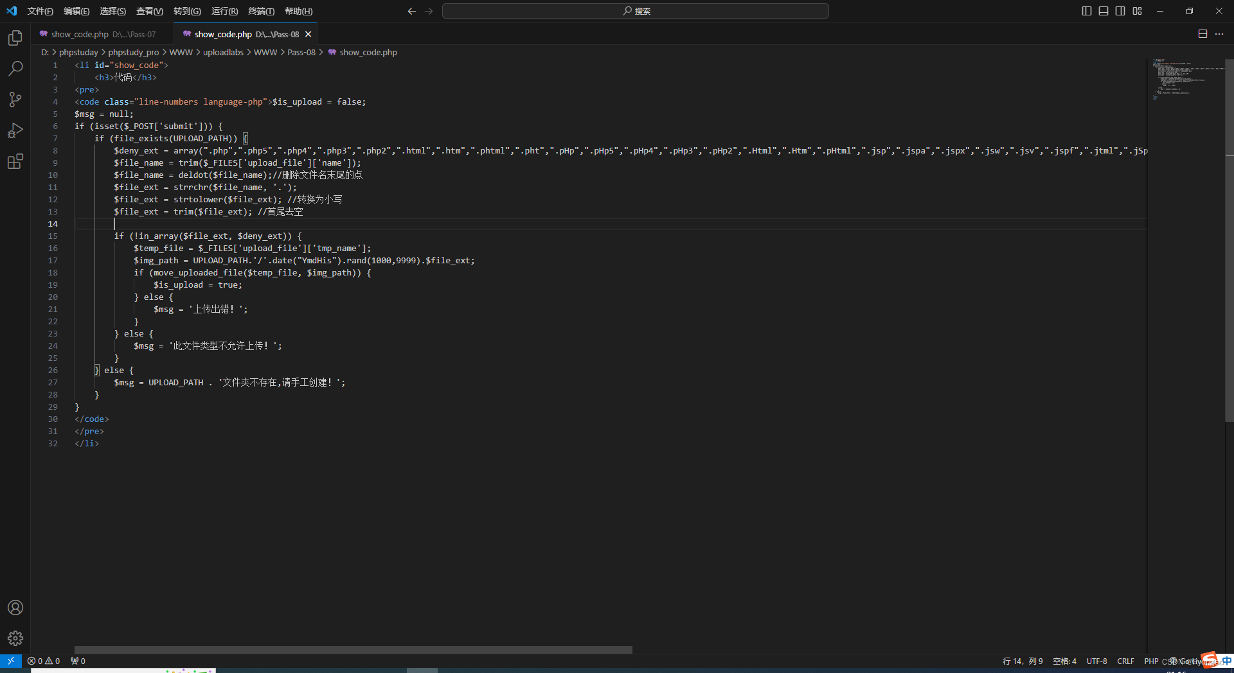
Task: Open the 运行(R) menu
Action: [x=224, y=11]
